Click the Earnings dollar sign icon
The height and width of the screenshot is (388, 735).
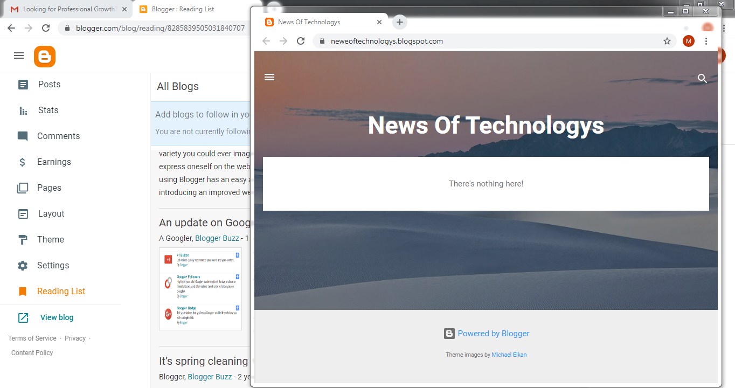[x=23, y=162]
